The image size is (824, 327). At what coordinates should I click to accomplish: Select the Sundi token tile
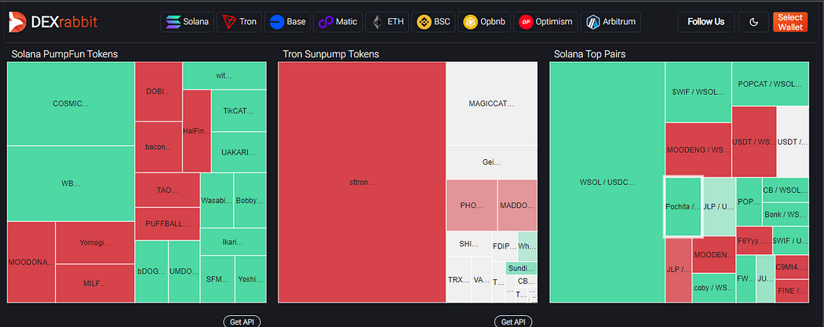(x=521, y=268)
